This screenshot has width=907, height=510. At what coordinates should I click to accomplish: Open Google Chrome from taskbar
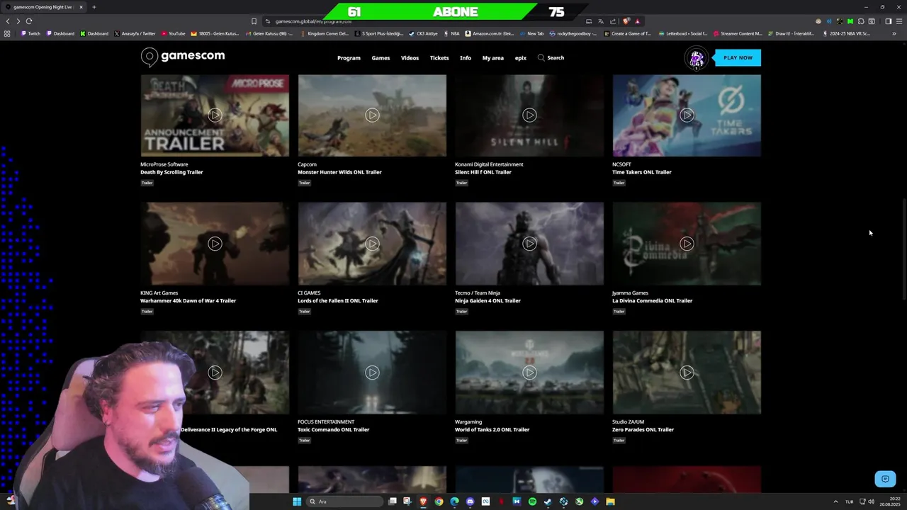click(x=439, y=501)
